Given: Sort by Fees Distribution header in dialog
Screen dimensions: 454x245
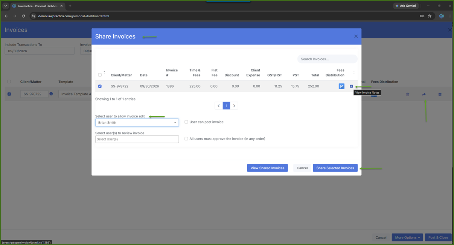Looking at the screenshot, I should click(x=335, y=73).
